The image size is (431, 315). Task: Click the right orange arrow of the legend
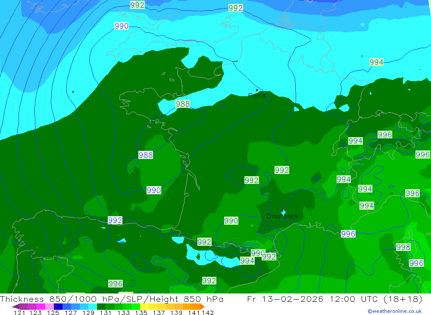point(202,306)
